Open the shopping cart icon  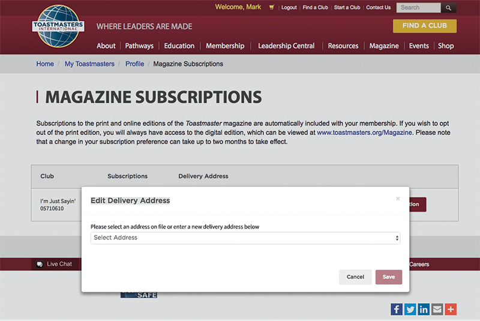point(272,8)
